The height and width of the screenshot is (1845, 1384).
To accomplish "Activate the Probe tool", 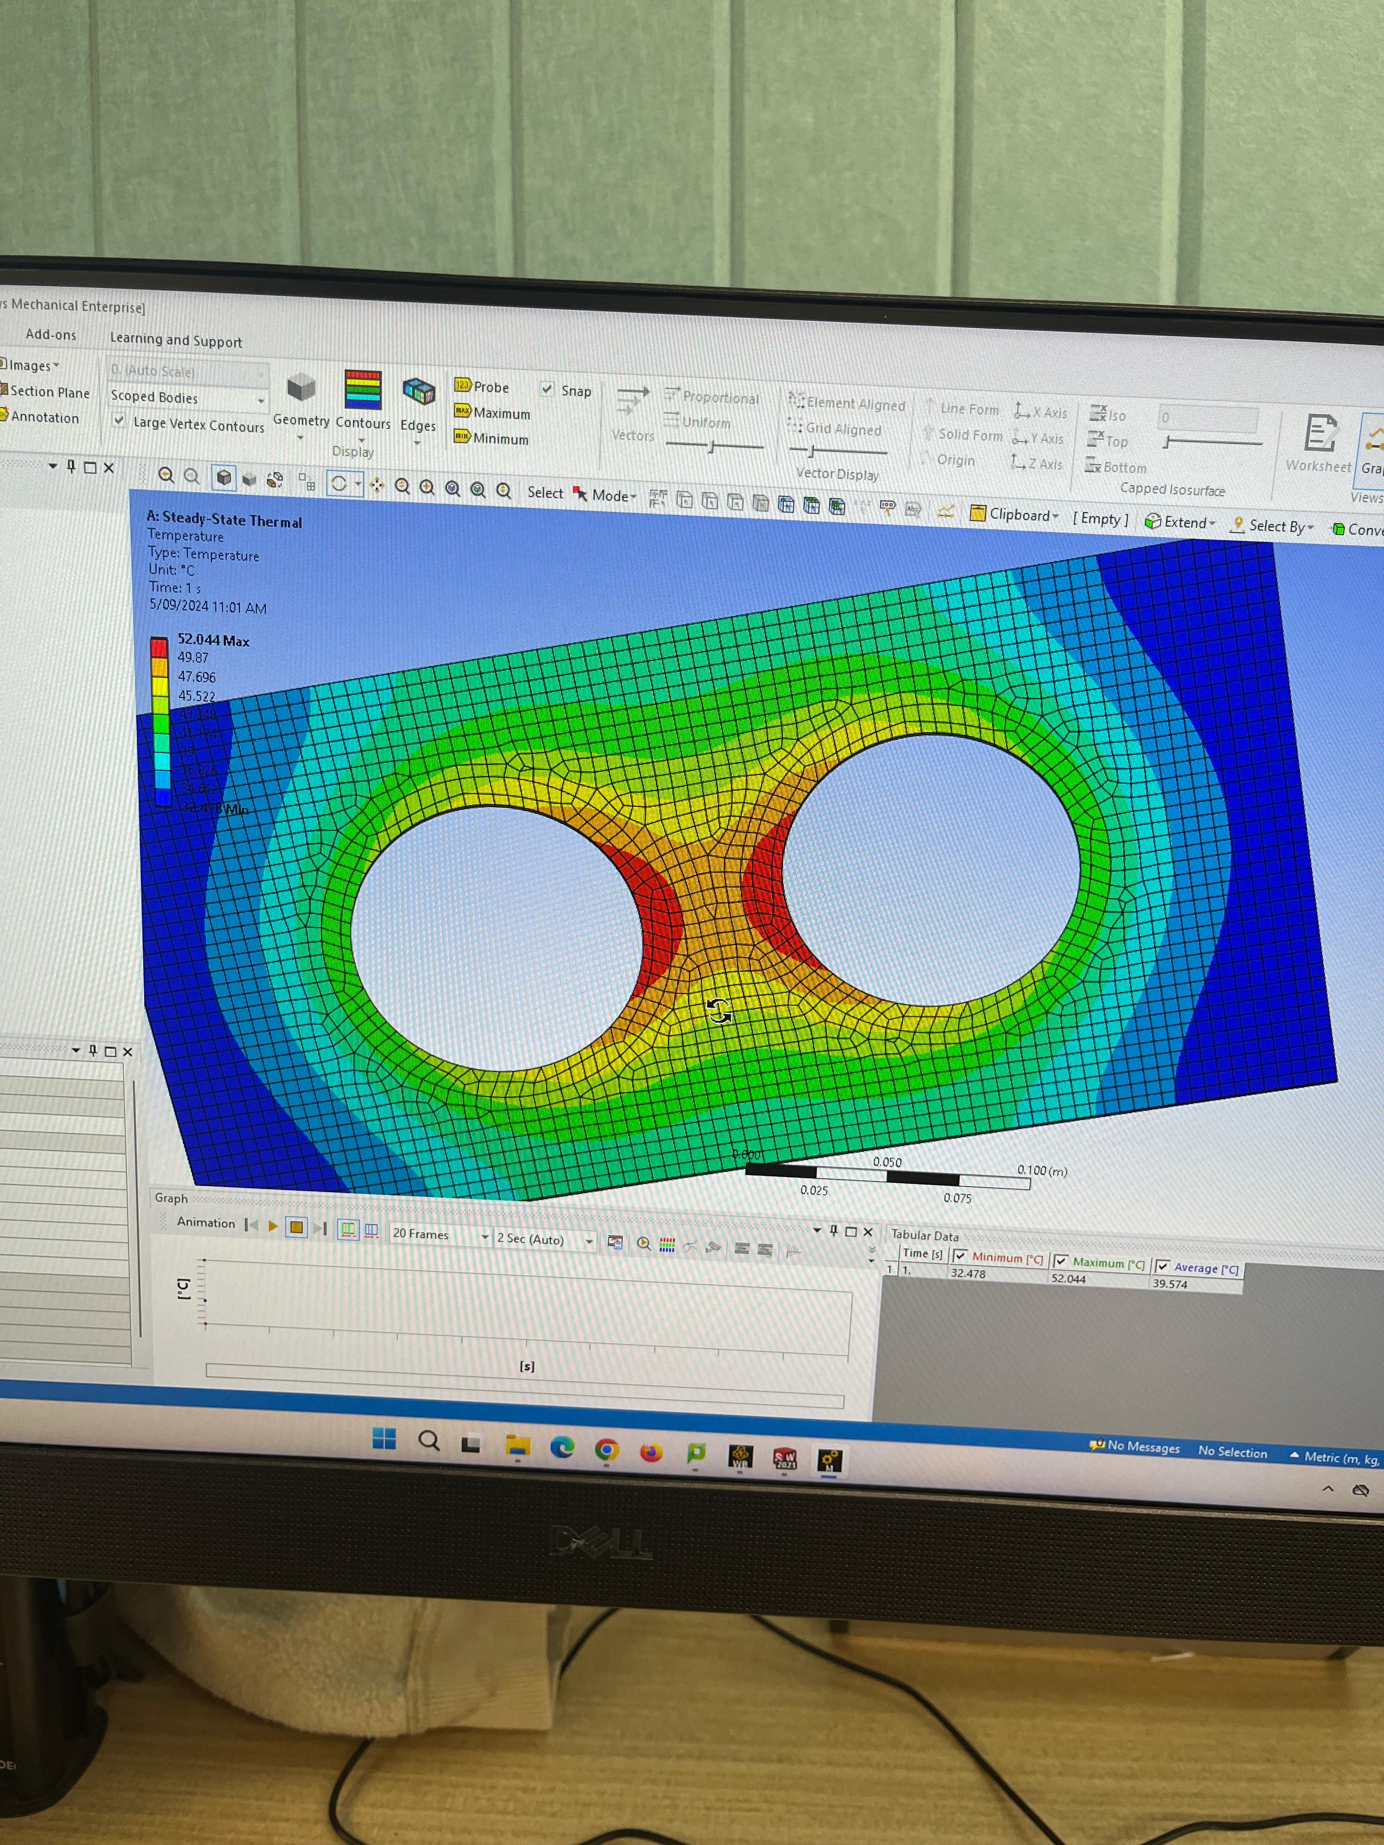I will coord(481,386).
